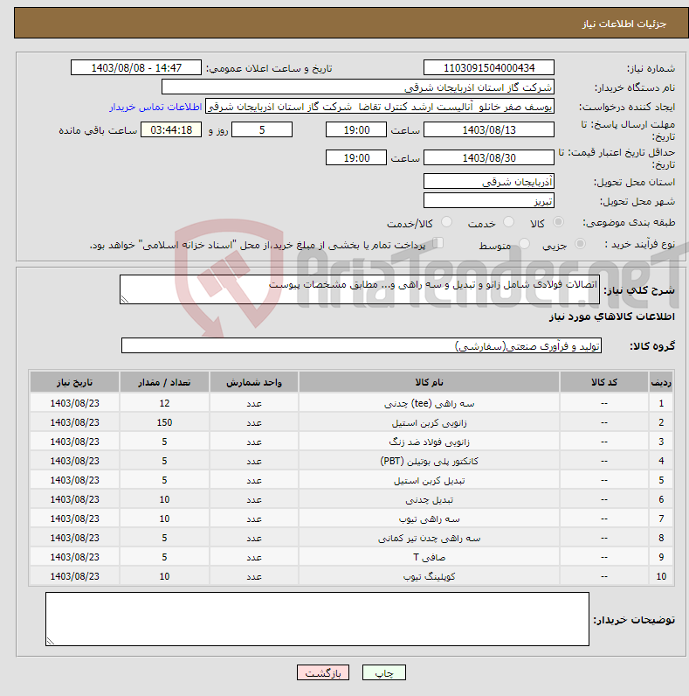Select row زانویی کربن استیل
The image size is (689, 696).
pos(352,422)
